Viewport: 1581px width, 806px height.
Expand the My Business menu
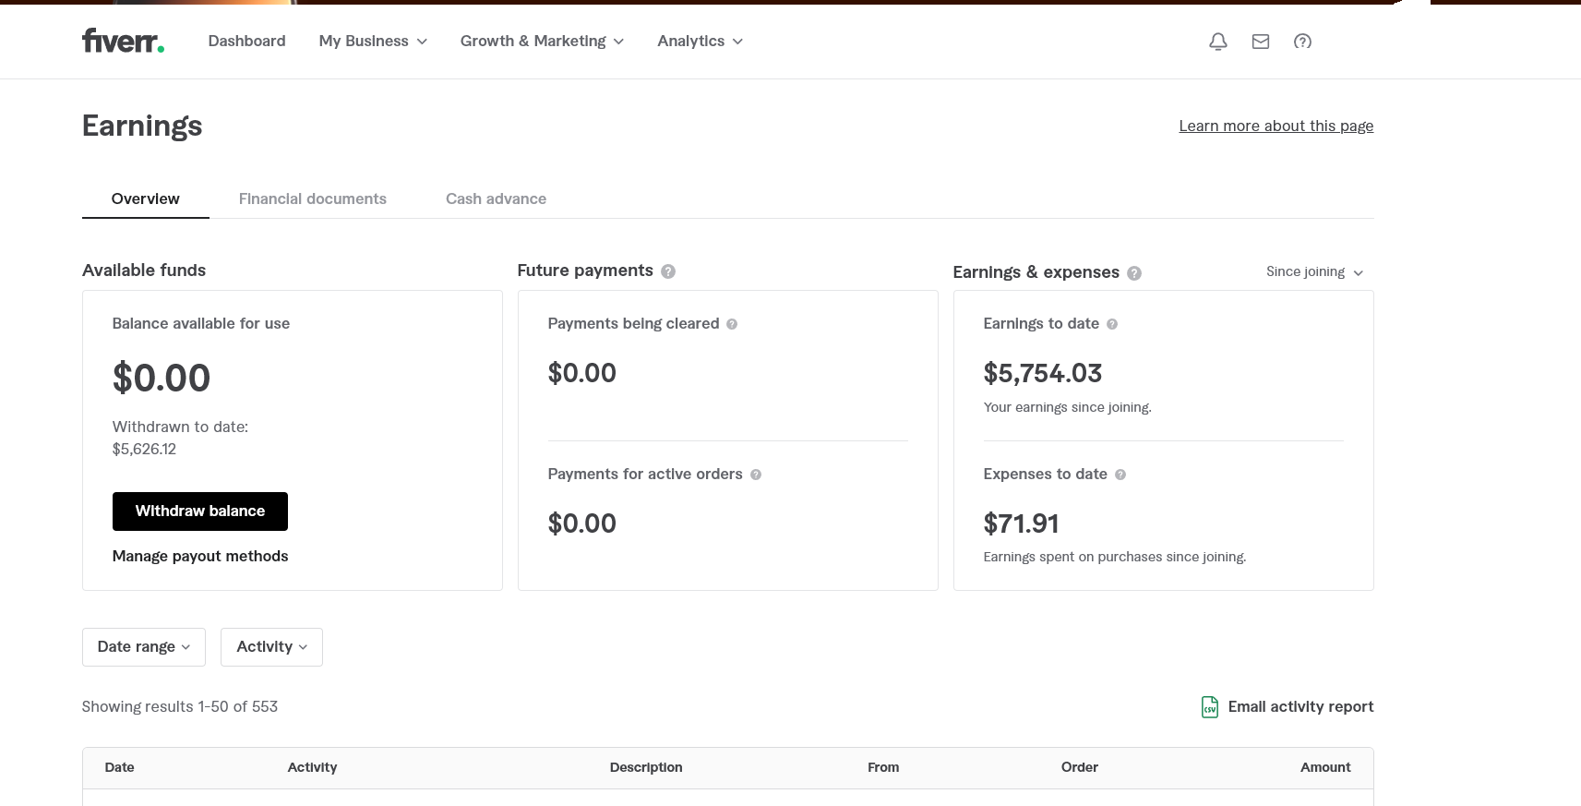tap(373, 42)
